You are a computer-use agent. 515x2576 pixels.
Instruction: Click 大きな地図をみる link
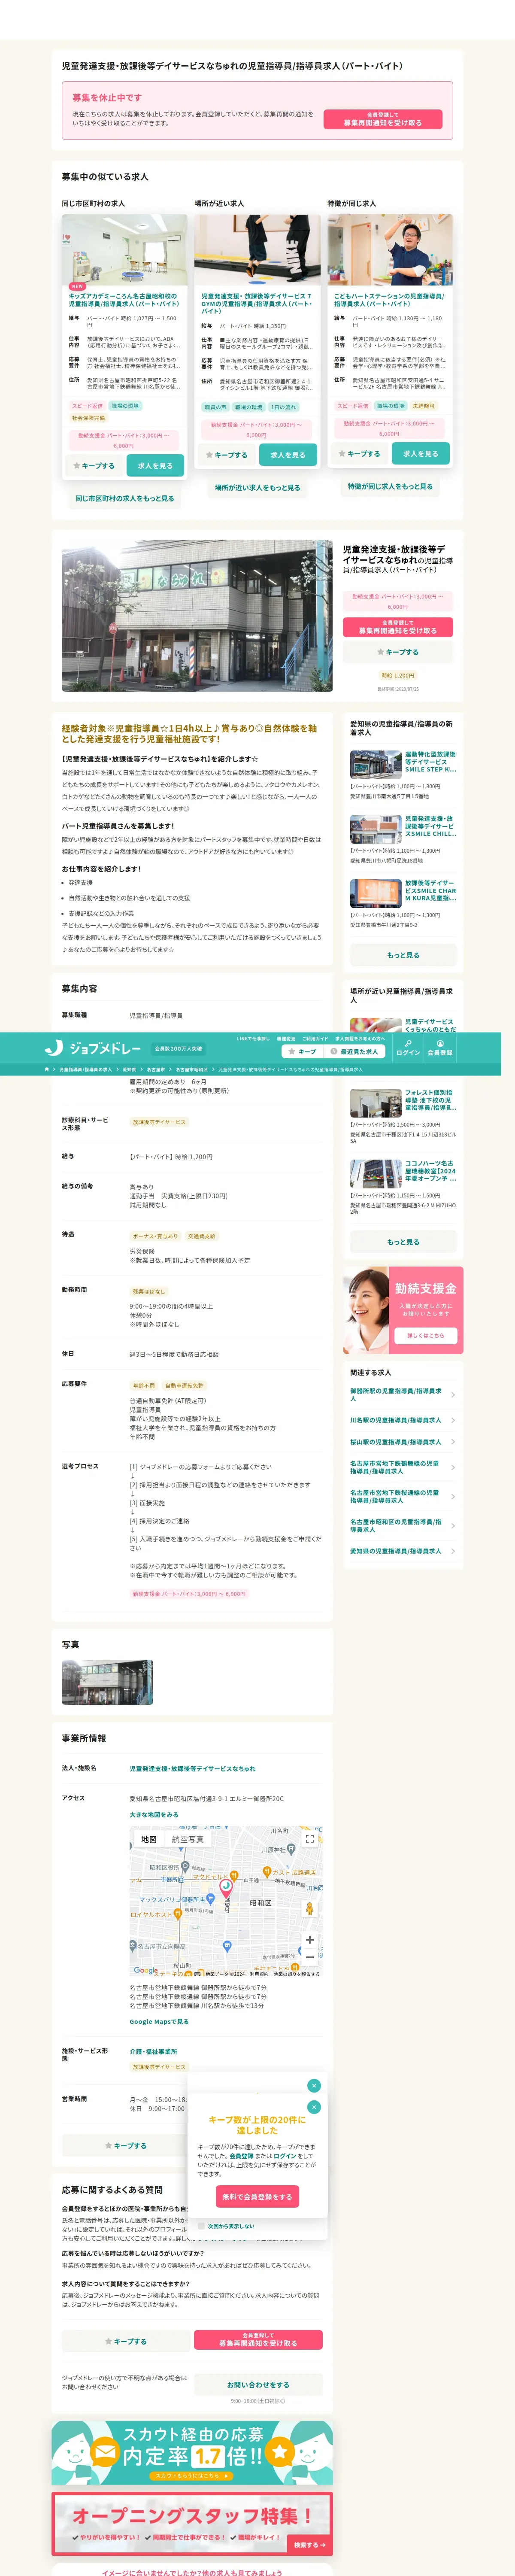click(x=154, y=1814)
